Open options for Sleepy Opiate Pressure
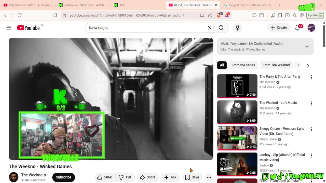This screenshot has height=183, width=326. click(x=311, y=129)
